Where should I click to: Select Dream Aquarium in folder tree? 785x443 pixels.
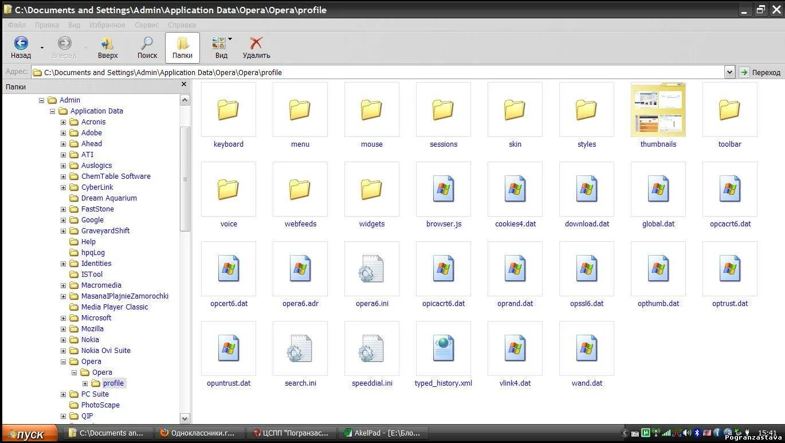[109, 198]
